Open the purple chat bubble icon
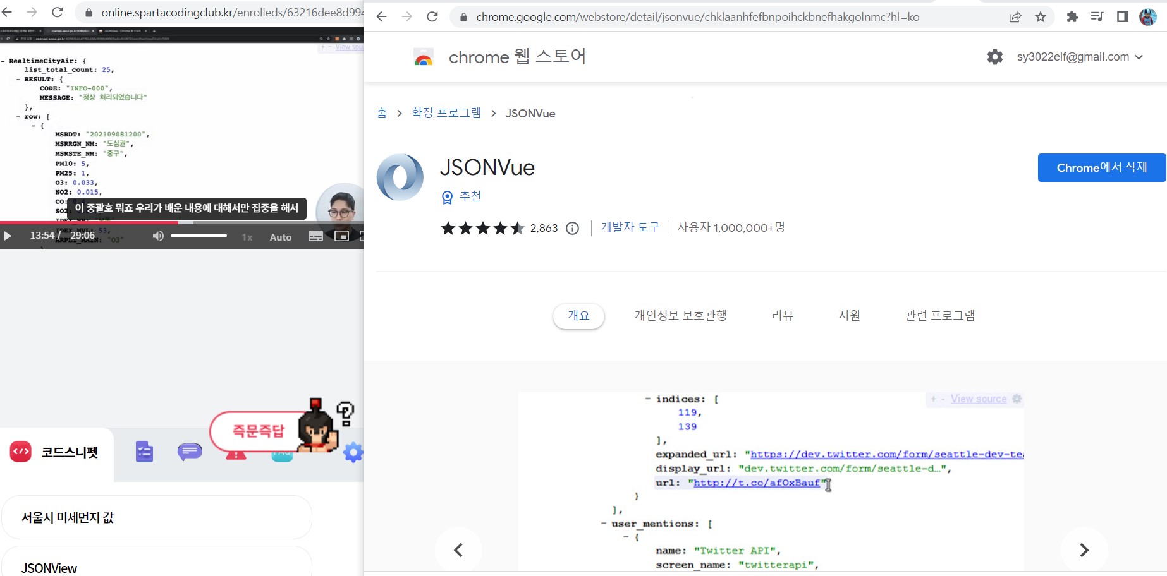 pos(190,452)
